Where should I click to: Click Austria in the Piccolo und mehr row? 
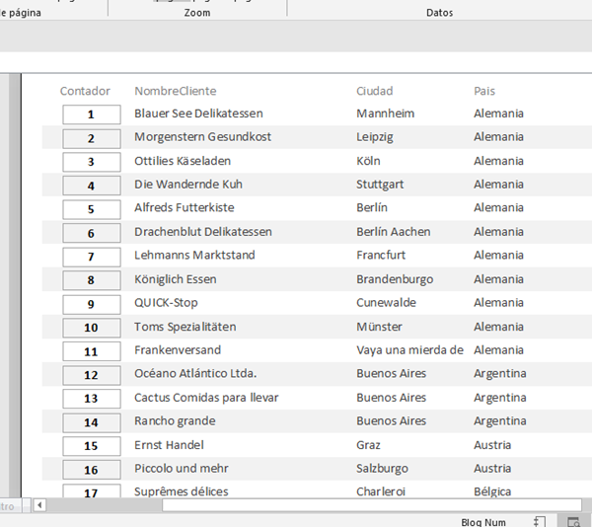tap(492, 469)
